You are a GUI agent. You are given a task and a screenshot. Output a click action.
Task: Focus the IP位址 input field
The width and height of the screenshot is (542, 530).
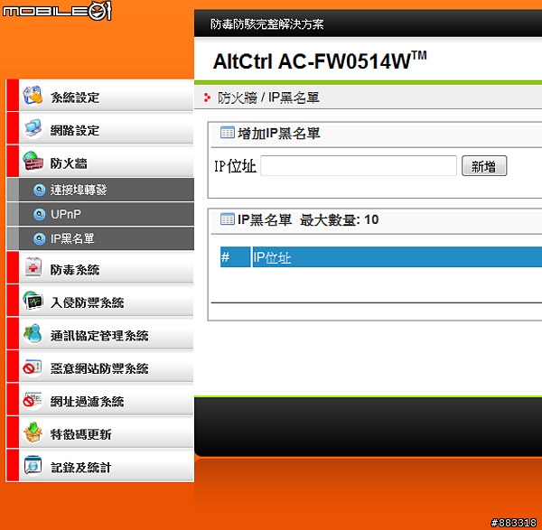point(359,166)
